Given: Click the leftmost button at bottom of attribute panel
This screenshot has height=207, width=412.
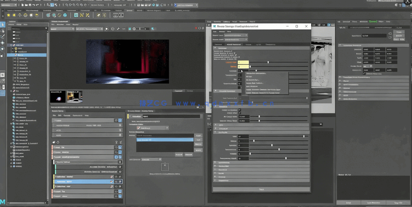Looking at the screenshot, I should coord(348,202).
